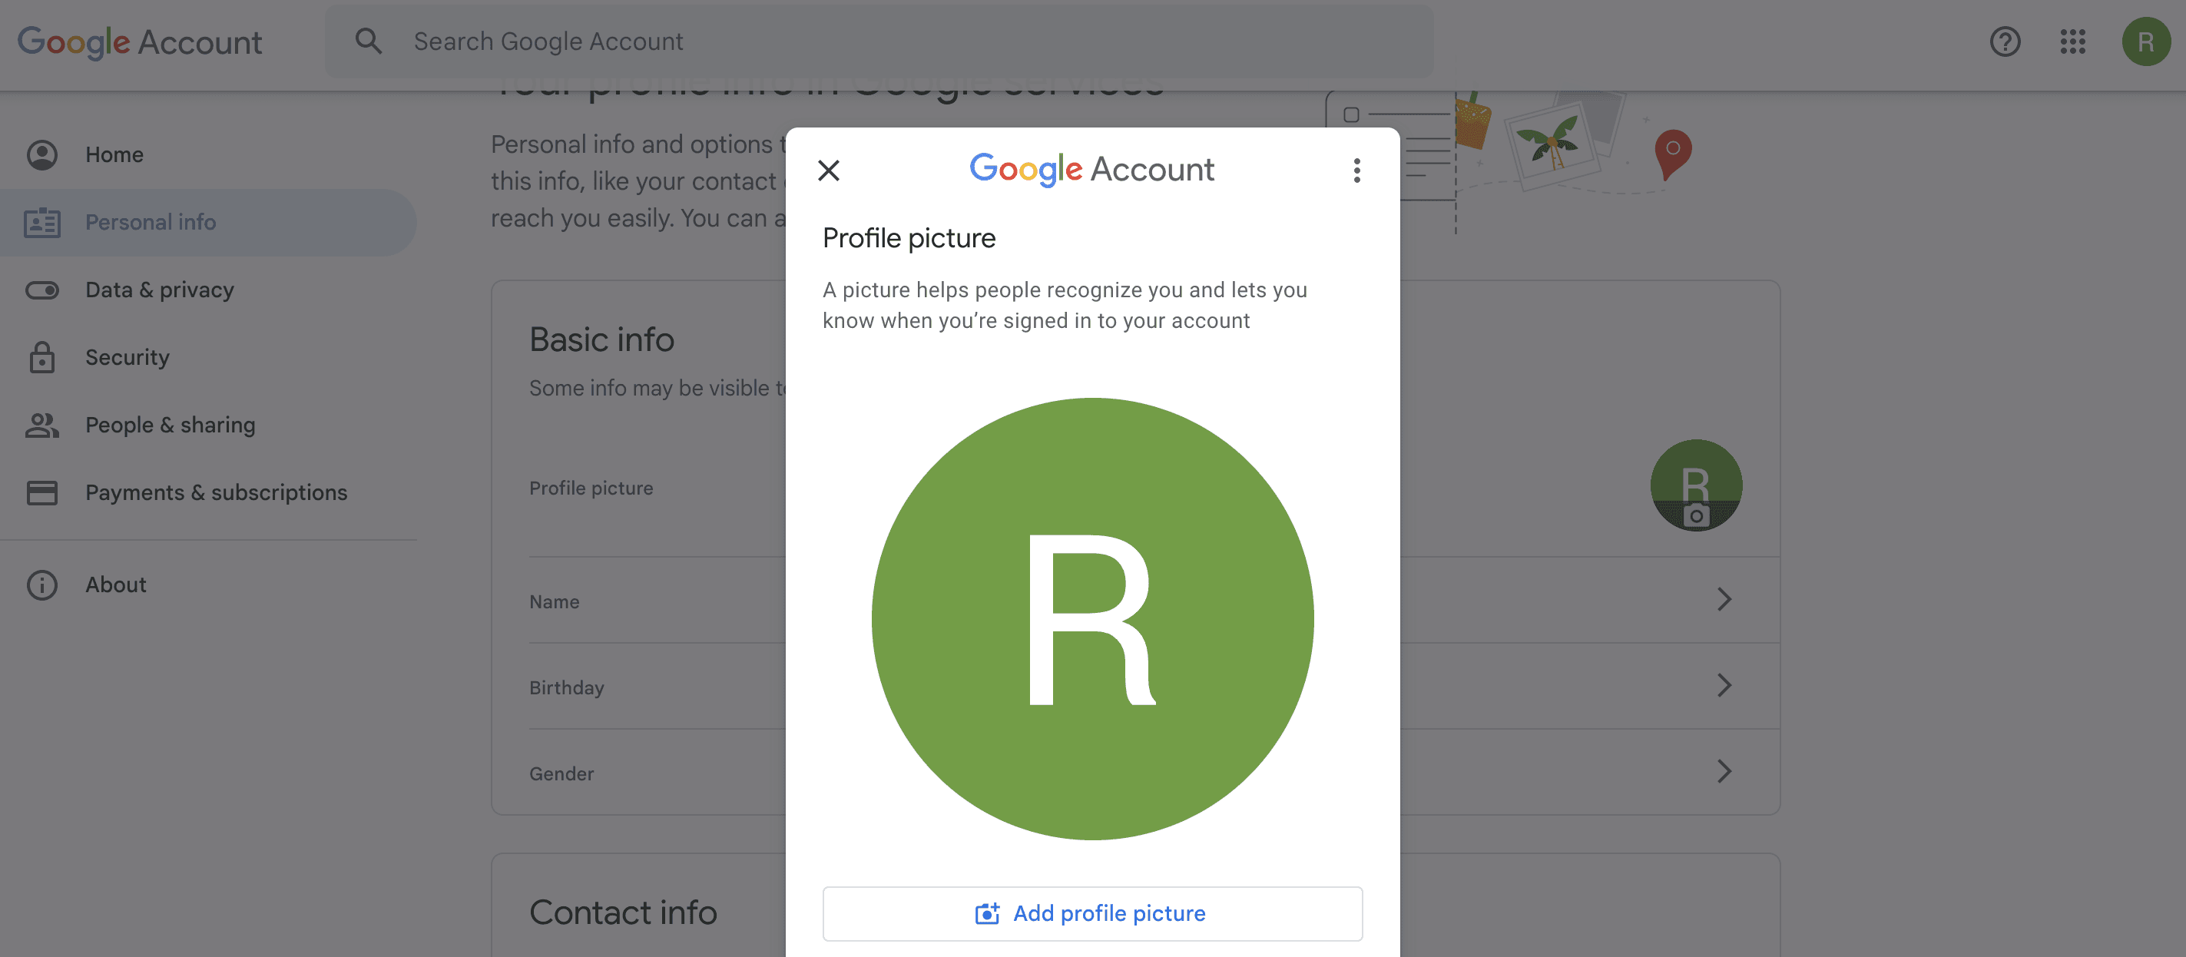Click small profile avatar with camera
Viewport: 2186px width, 957px height.
(1695, 485)
